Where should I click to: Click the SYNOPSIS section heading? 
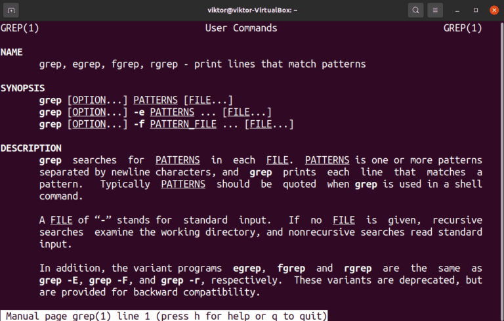tap(22, 88)
